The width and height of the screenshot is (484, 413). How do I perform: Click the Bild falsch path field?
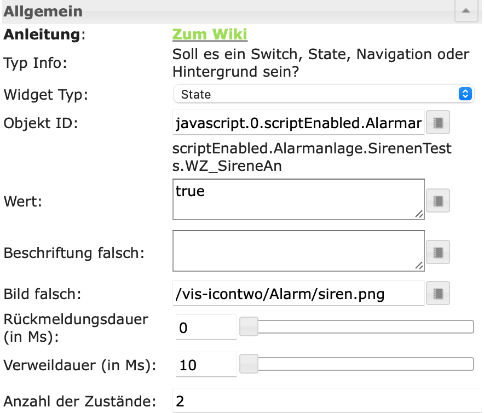coord(298,294)
